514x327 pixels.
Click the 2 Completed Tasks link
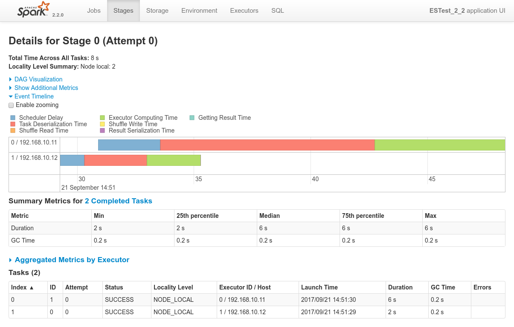click(x=119, y=201)
